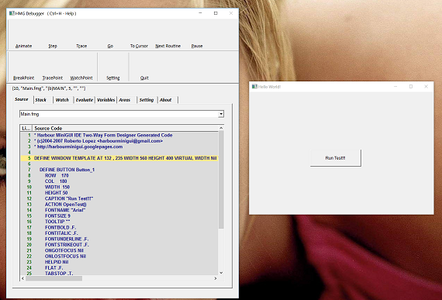The width and height of the screenshot is (442, 300).
Task: Click the source code vertical scrollbar down arrow
Action: tap(221, 273)
